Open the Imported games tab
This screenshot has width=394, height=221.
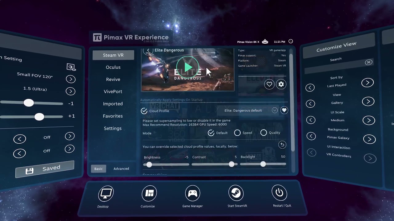click(x=113, y=104)
